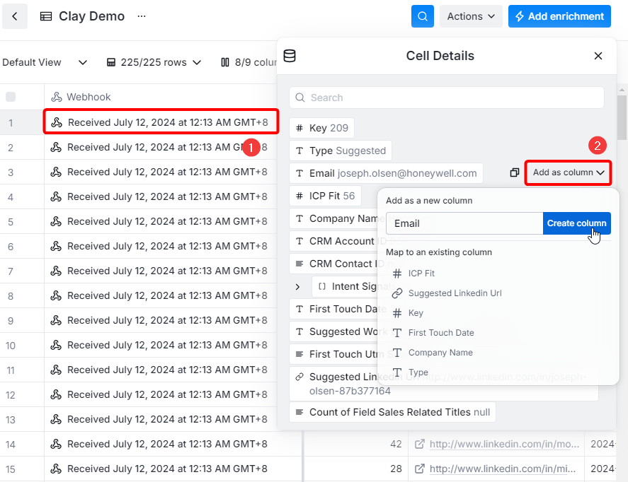Viewport: 628px width, 482px height.
Task: Toggle the select-all rows checkbox
Action: coord(11,97)
